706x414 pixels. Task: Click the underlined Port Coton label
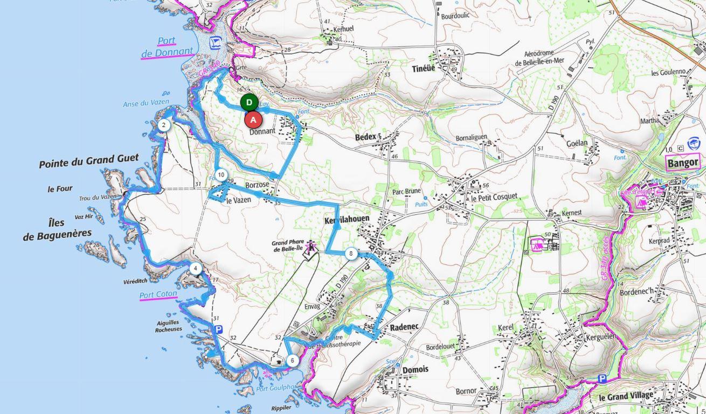point(158,295)
